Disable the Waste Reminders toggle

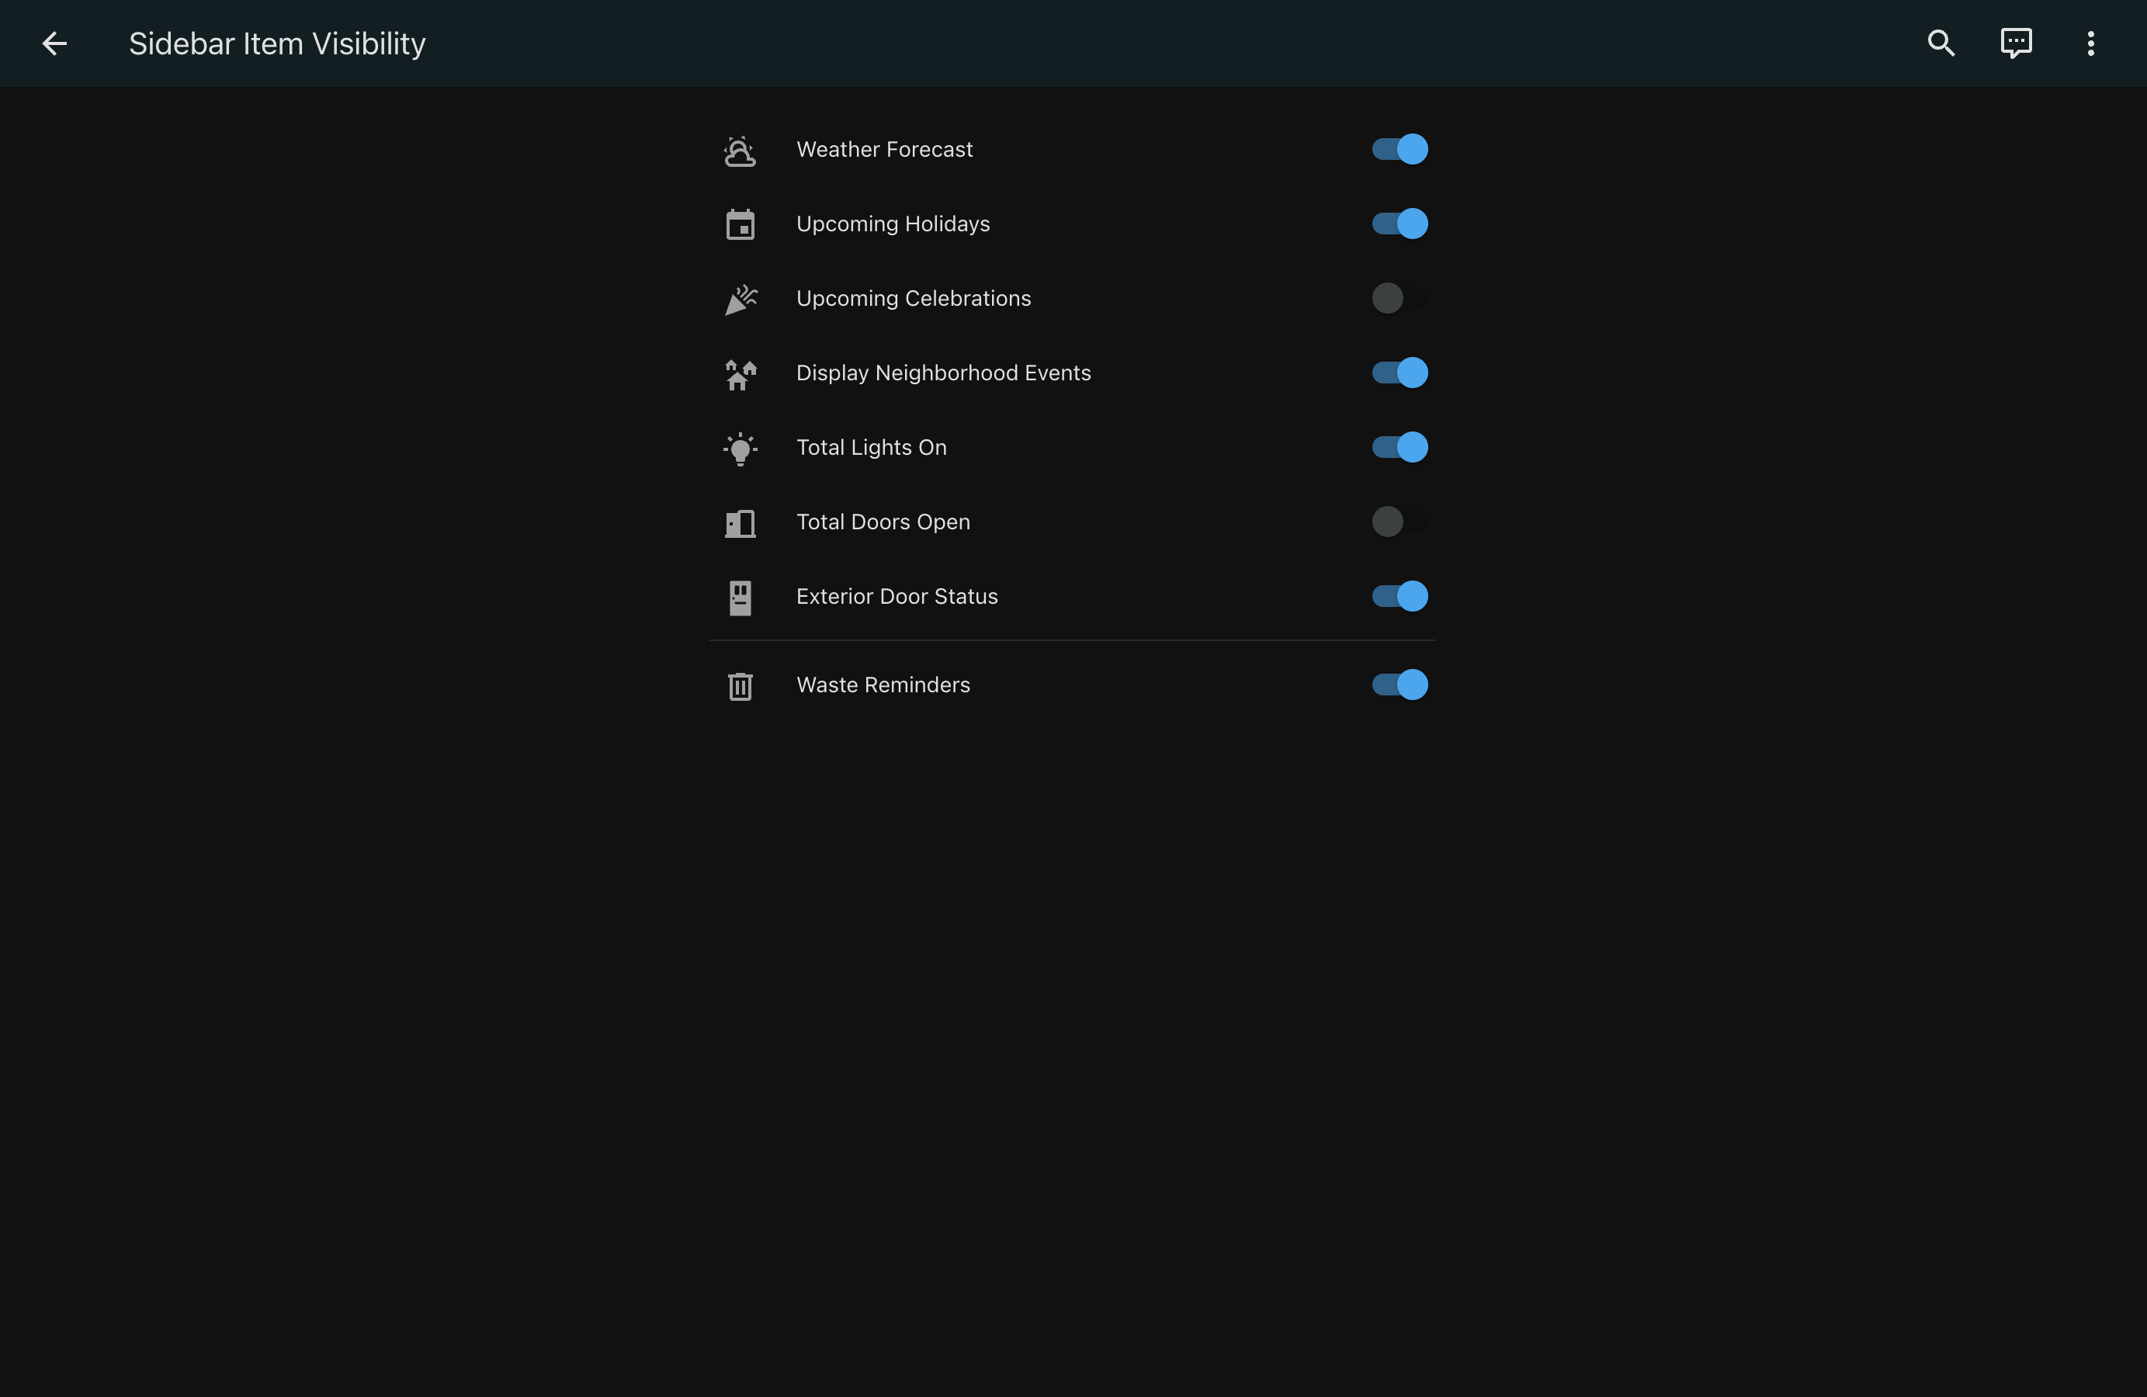click(1400, 685)
